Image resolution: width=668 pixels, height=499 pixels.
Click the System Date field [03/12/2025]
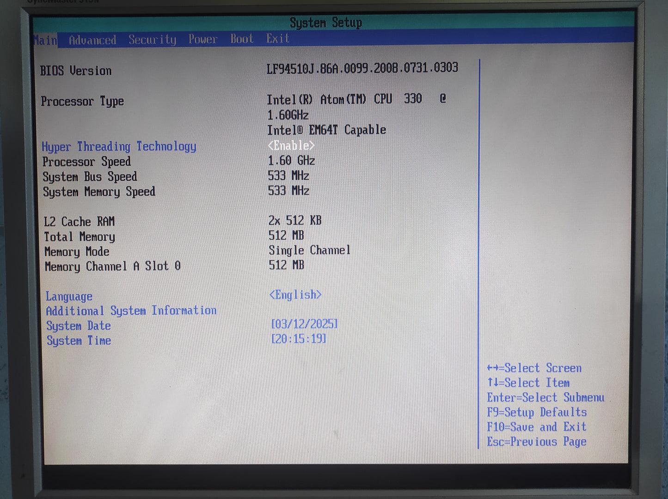pyautogui.click(x=304, y=324)
